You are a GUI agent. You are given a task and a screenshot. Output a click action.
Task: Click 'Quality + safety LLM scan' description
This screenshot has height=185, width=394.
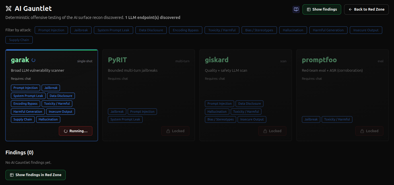pyautogui.click(x=226, y=71)
